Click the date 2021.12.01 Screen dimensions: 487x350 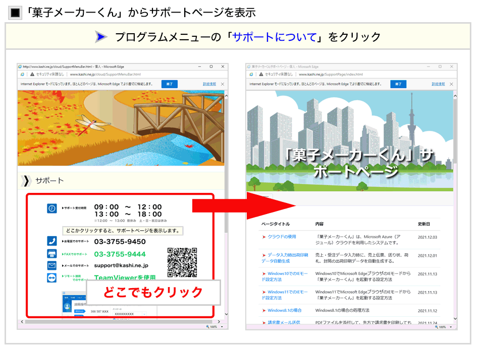[x=427, y=256]
